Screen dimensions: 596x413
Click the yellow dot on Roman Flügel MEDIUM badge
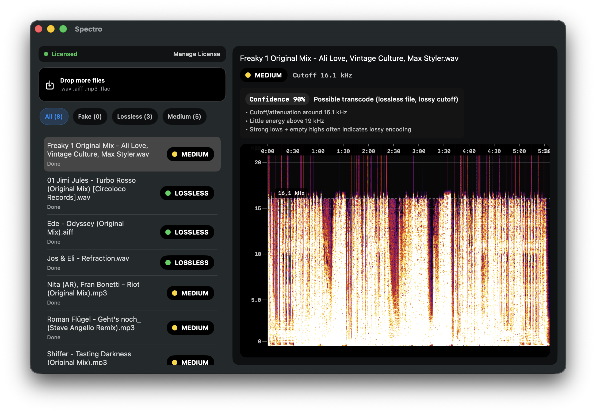[175, 328]
